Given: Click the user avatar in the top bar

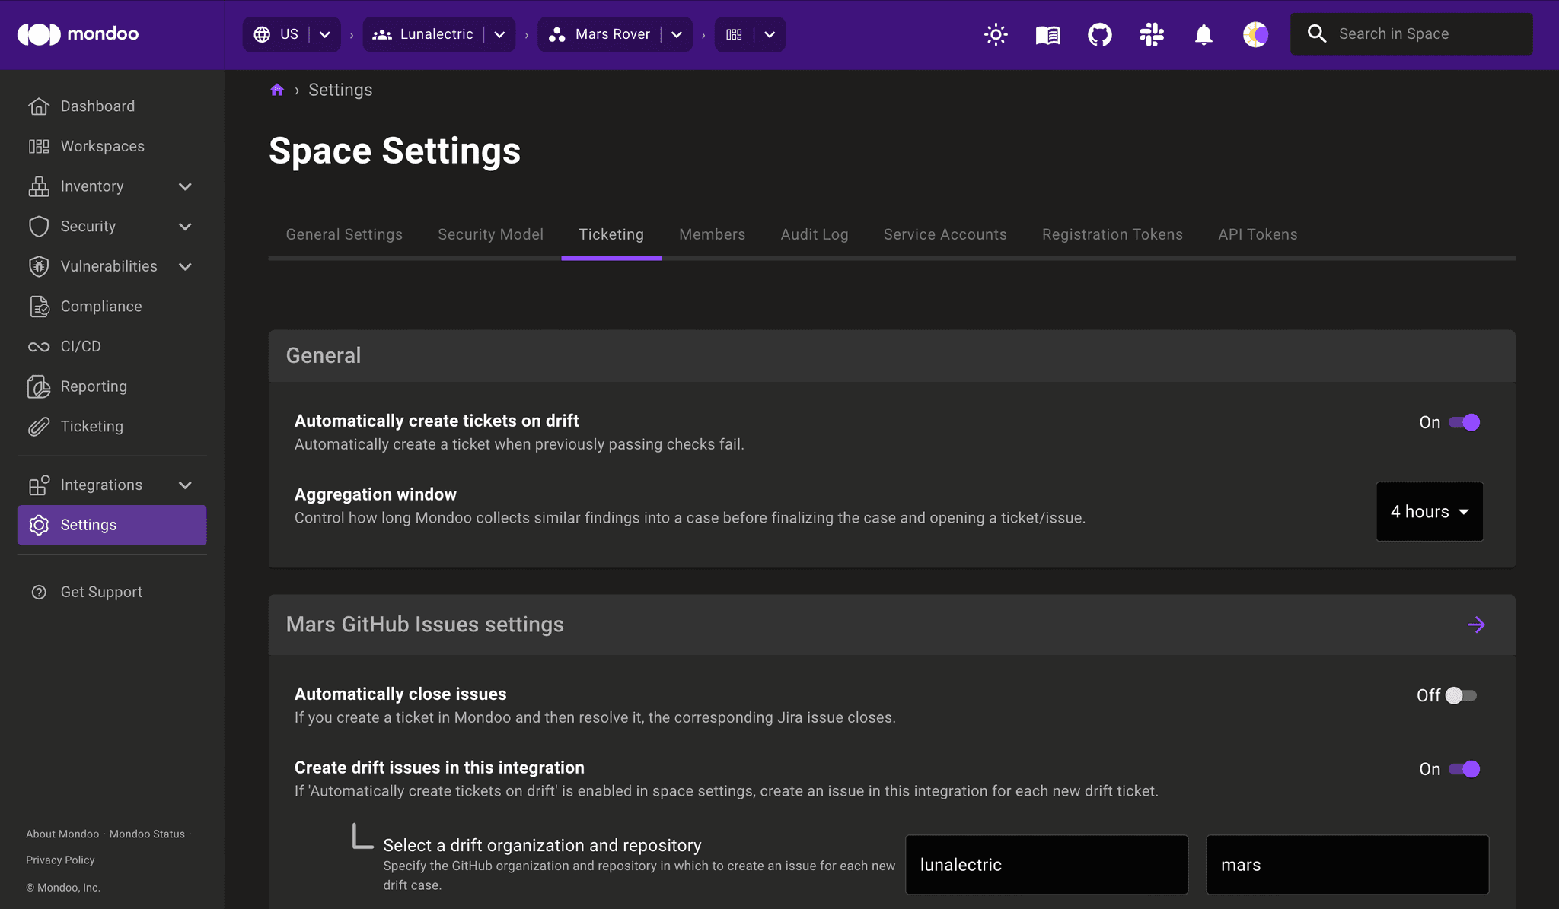Looking at the screenshot, I should tap(1255, 34).
